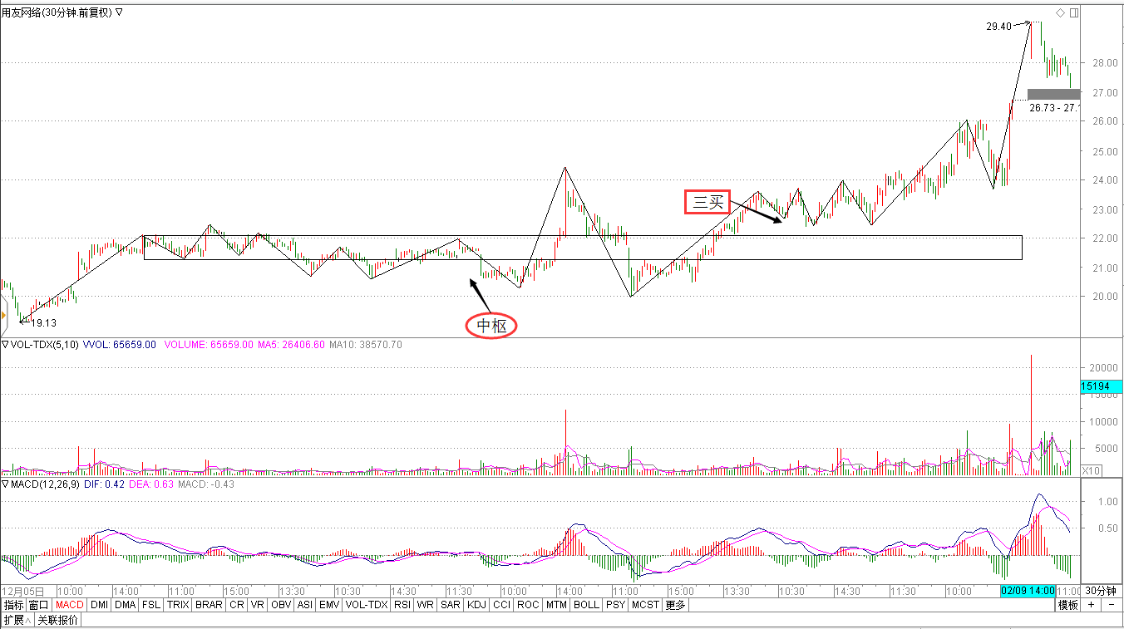Select the ROC indicator tab

(528, 605)
